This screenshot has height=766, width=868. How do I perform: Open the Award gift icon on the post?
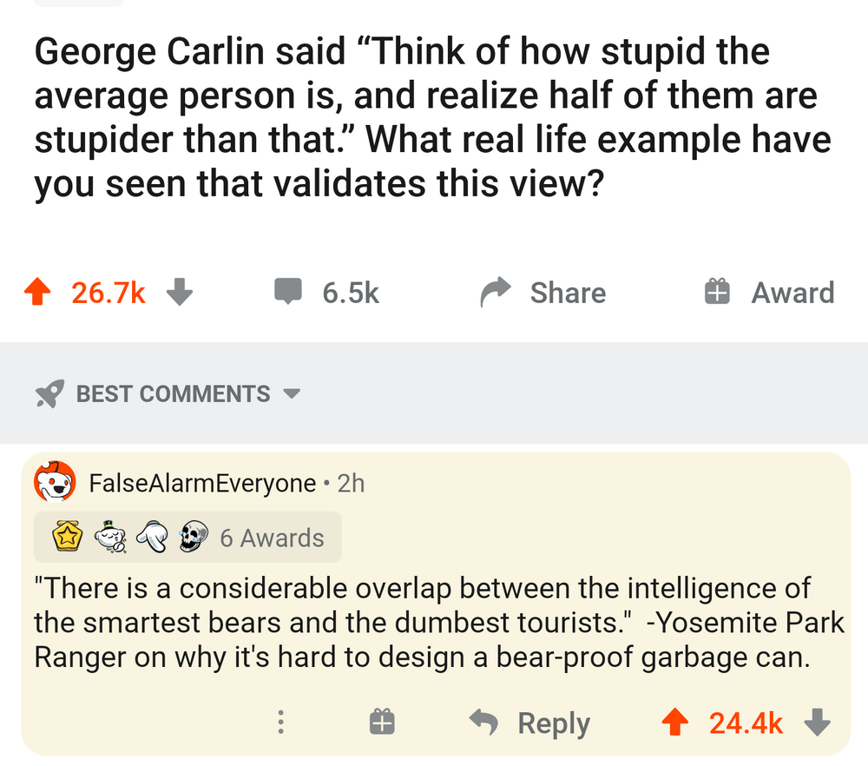(x=715, y=292)
